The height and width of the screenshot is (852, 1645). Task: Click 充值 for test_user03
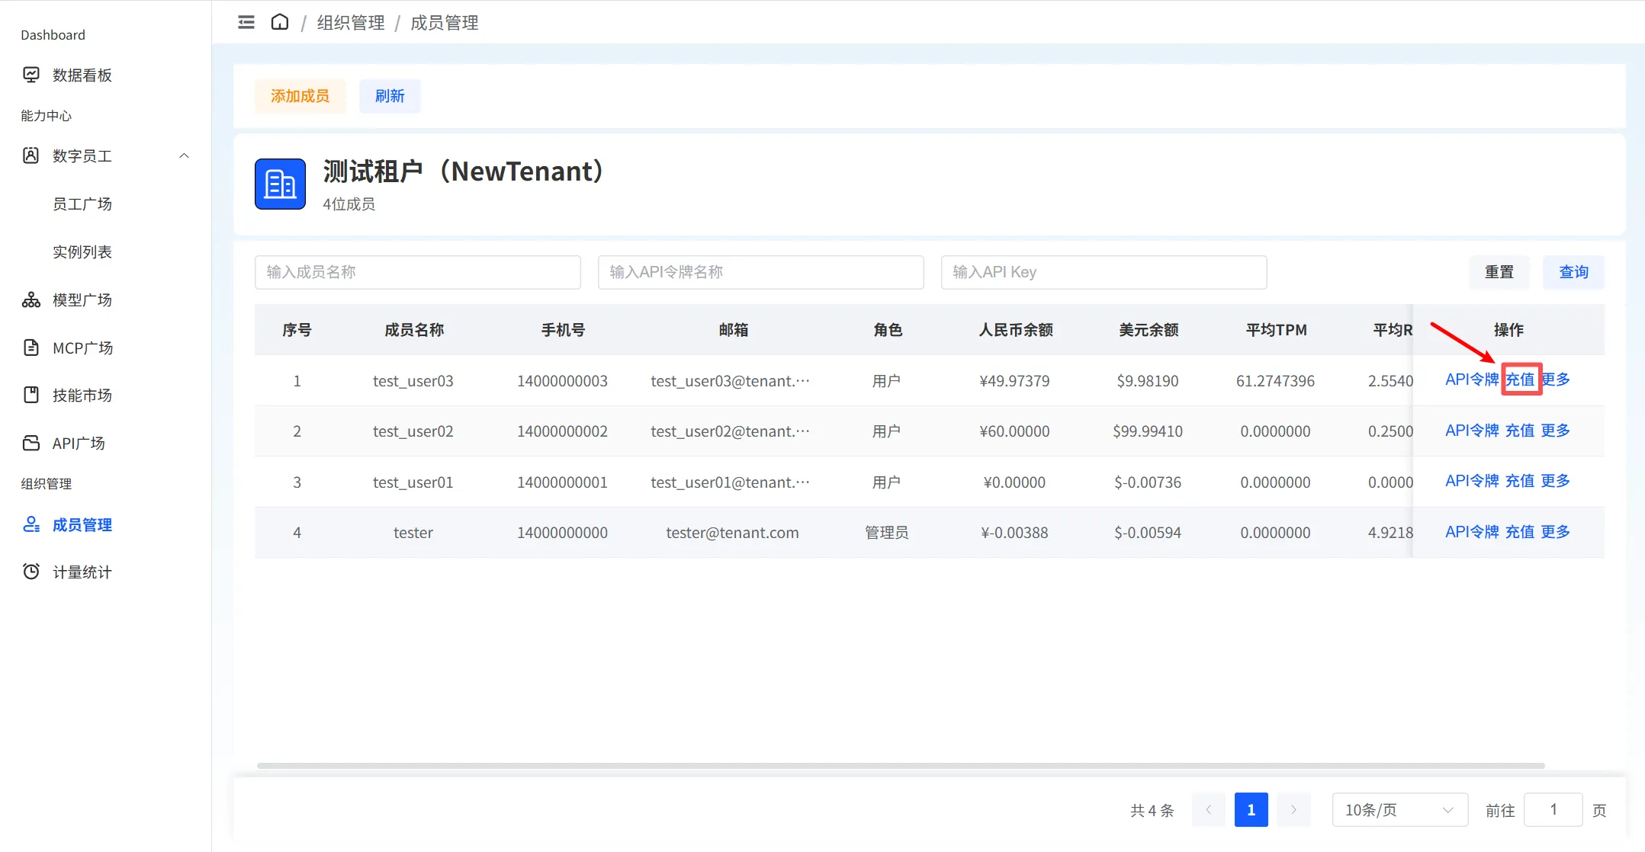point(1521,380)
